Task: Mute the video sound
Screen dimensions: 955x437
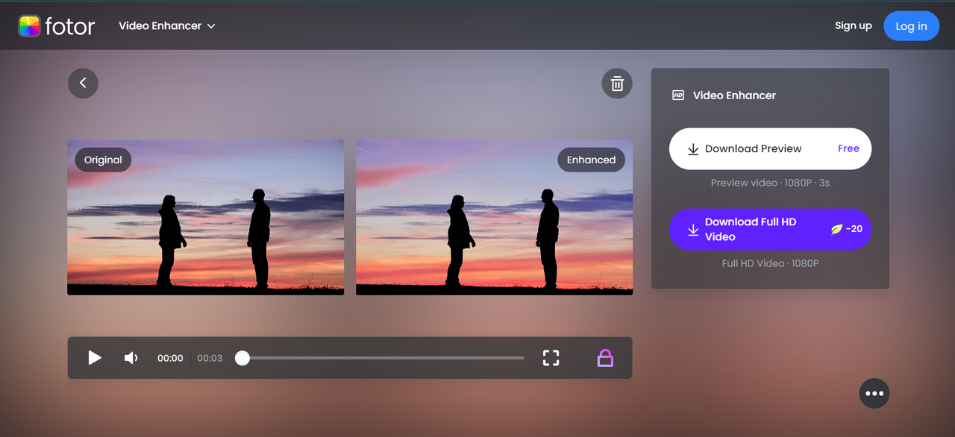Action: point(131,358)
